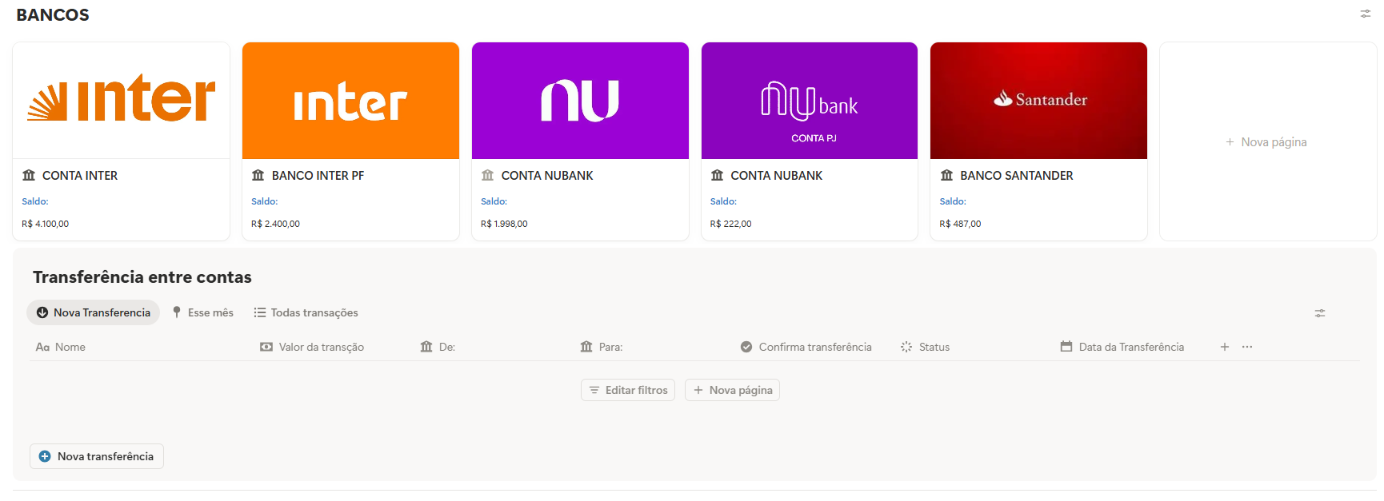Add Nova página card in bank gallery
The image size is (1384, 501).
tap(1267, 141)
